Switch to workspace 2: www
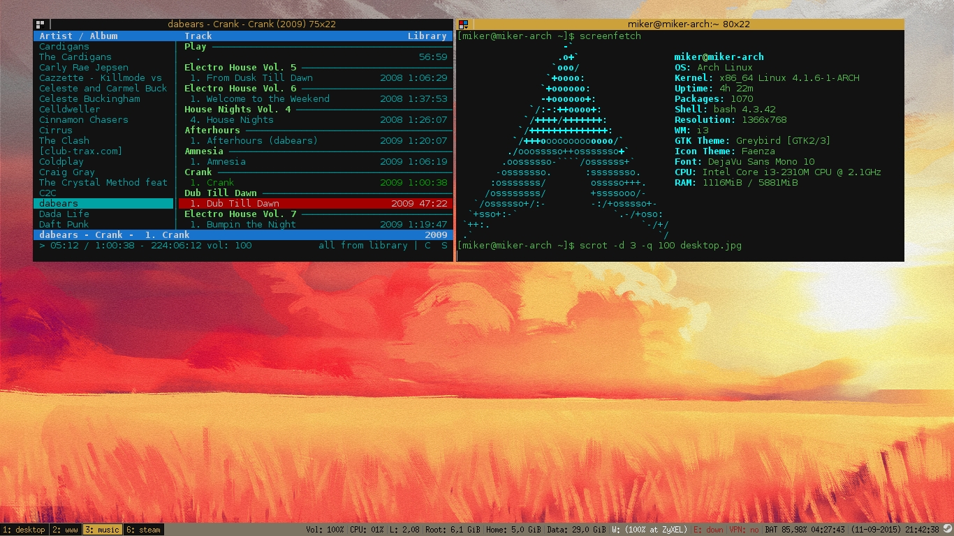 coord(64,530)
